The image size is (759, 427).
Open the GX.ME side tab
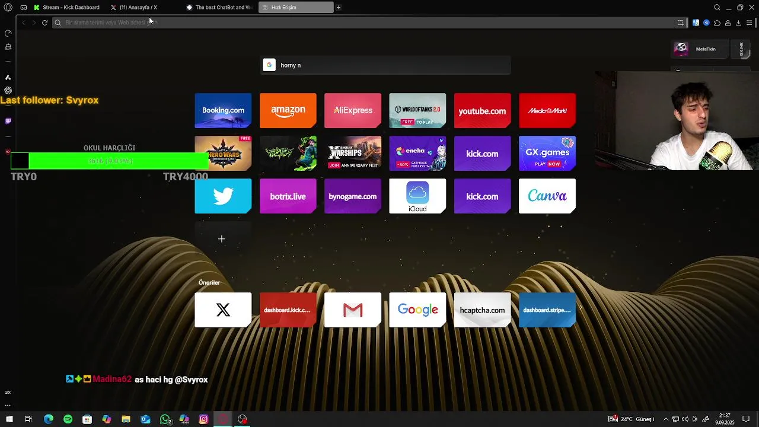(741, 49)
